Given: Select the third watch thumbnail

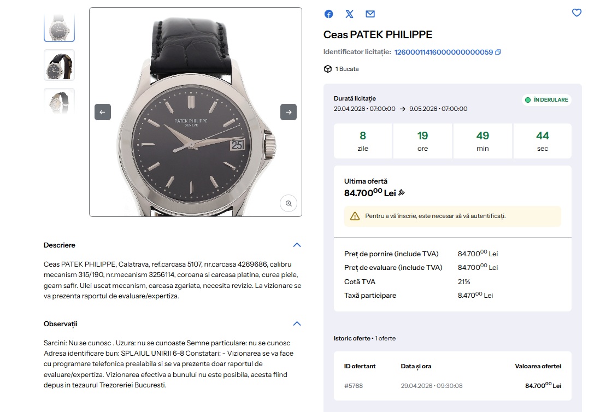Looking at the screenshot, I should (x=59, y=101).
